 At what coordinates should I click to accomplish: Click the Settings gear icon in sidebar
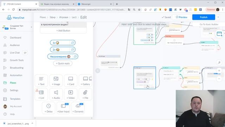(5, 90)
